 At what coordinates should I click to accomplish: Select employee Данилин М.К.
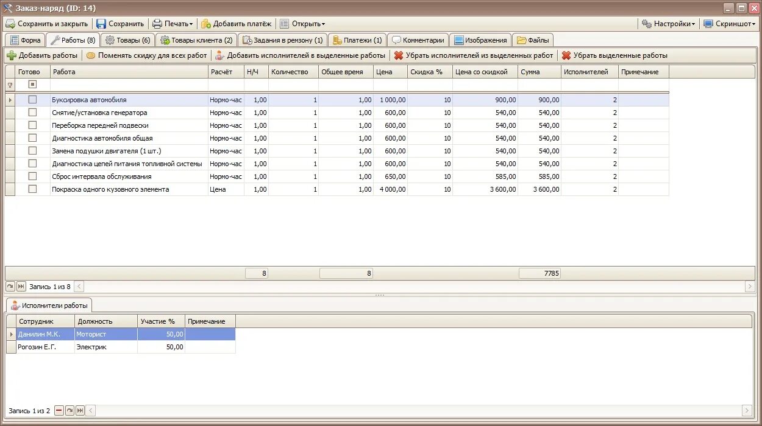(46, 334)
